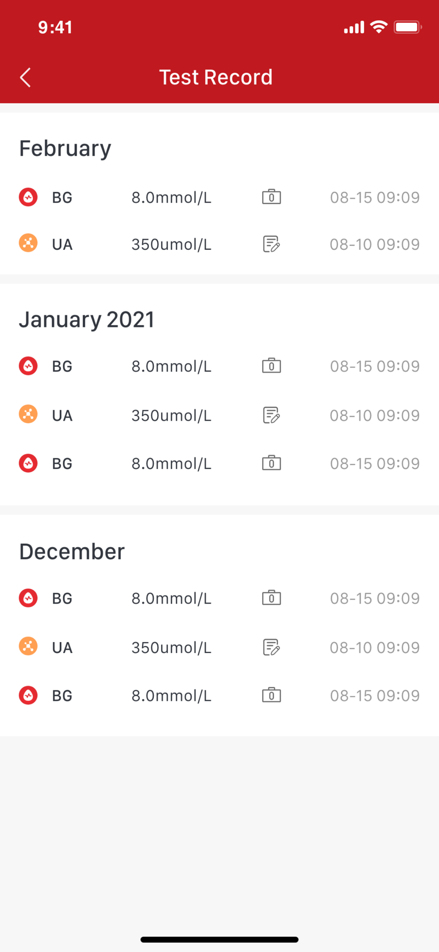Screen dimensions: 439x952
Task: Tap the camera icon in first December BG row
Action: (x=271, y=598)
